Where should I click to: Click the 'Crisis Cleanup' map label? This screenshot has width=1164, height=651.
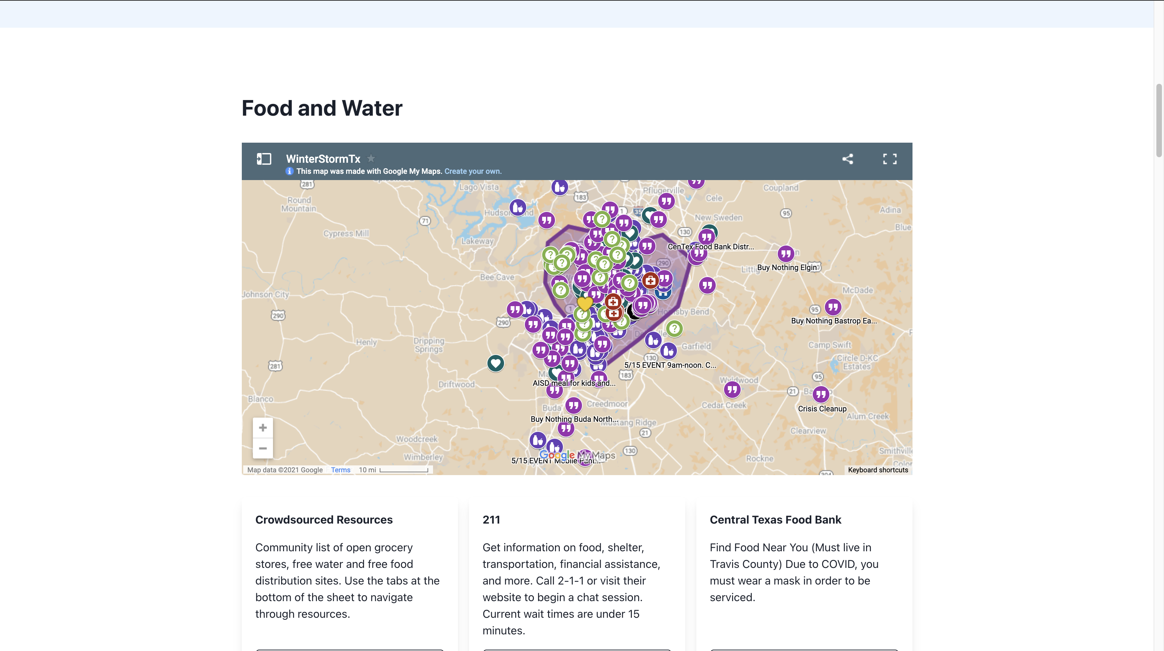tap(822, 409)
